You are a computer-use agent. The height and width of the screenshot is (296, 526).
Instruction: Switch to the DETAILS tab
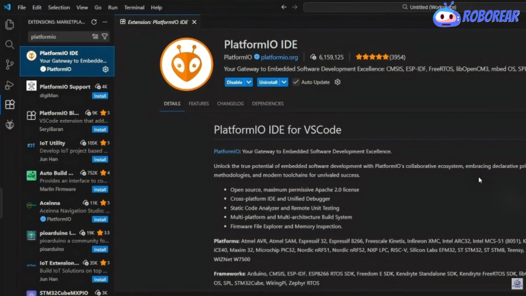click(172, 103)
